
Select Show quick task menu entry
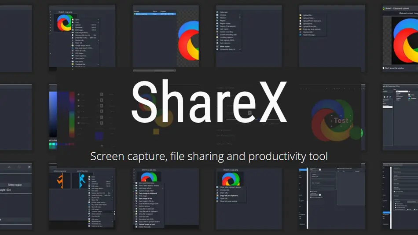click(147, 183)
